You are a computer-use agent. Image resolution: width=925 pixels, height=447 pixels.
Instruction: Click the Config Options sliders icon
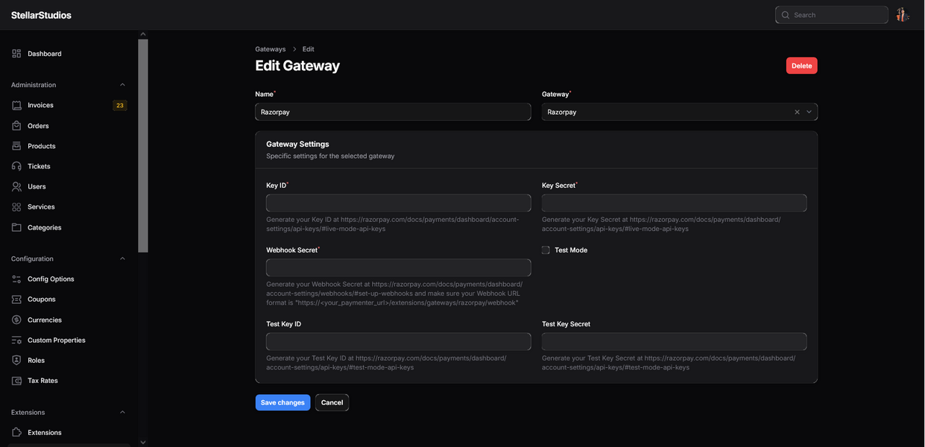tap(16, 279)
